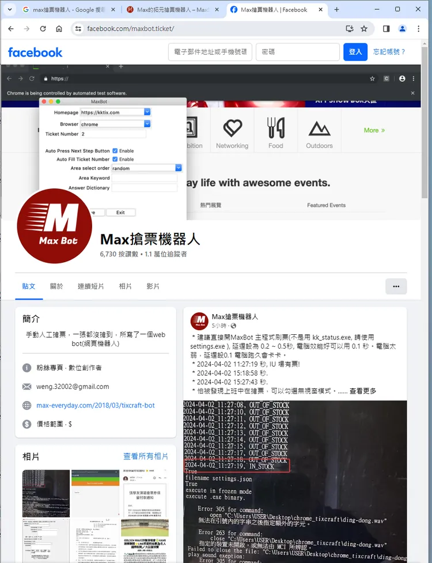This screenshot has height=563, width=432.
Task: Focus the email or phone input field
Action: [210, 52]
